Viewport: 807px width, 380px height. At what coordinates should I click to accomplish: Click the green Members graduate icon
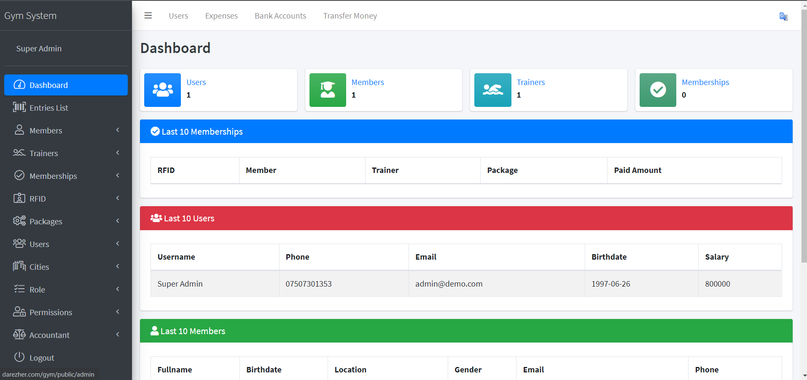pos(328,90)
